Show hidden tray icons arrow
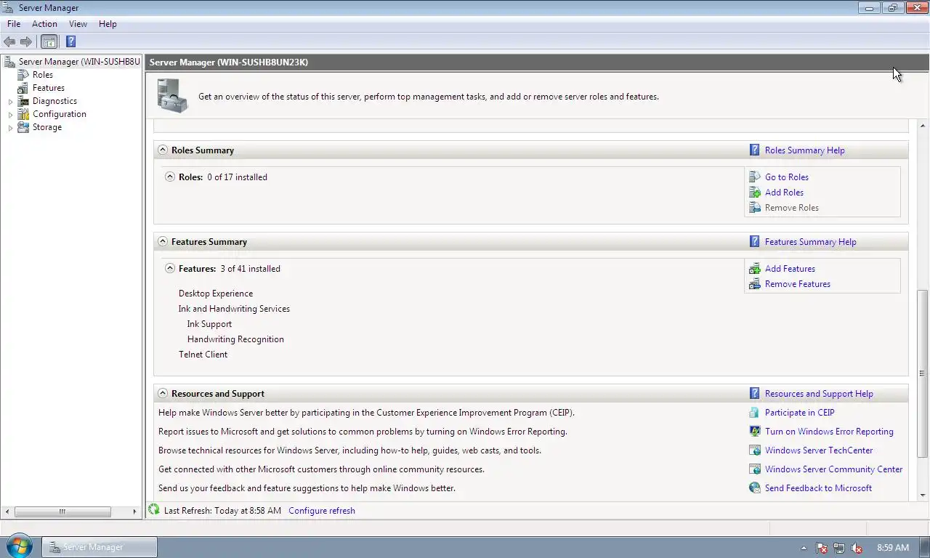 click(x=804, y=548)
